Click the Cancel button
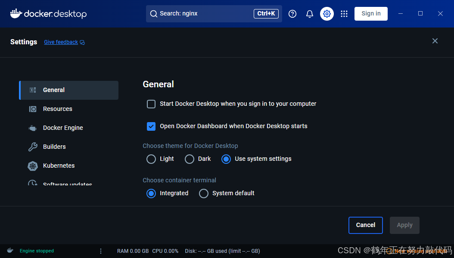The height and width of the screenshot is (258, 454). pos(365,225)
